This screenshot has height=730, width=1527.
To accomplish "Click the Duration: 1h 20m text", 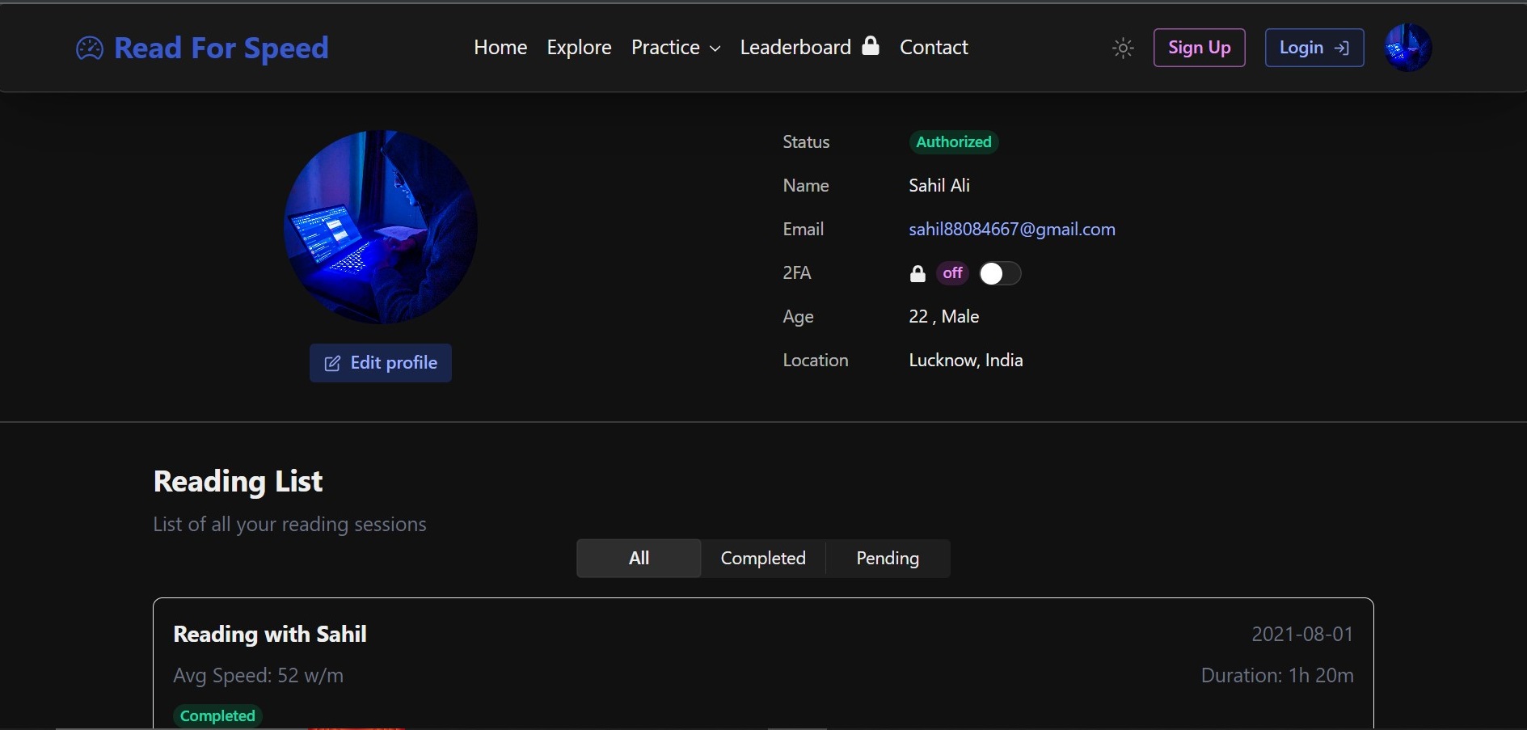I will point(1277,676).
